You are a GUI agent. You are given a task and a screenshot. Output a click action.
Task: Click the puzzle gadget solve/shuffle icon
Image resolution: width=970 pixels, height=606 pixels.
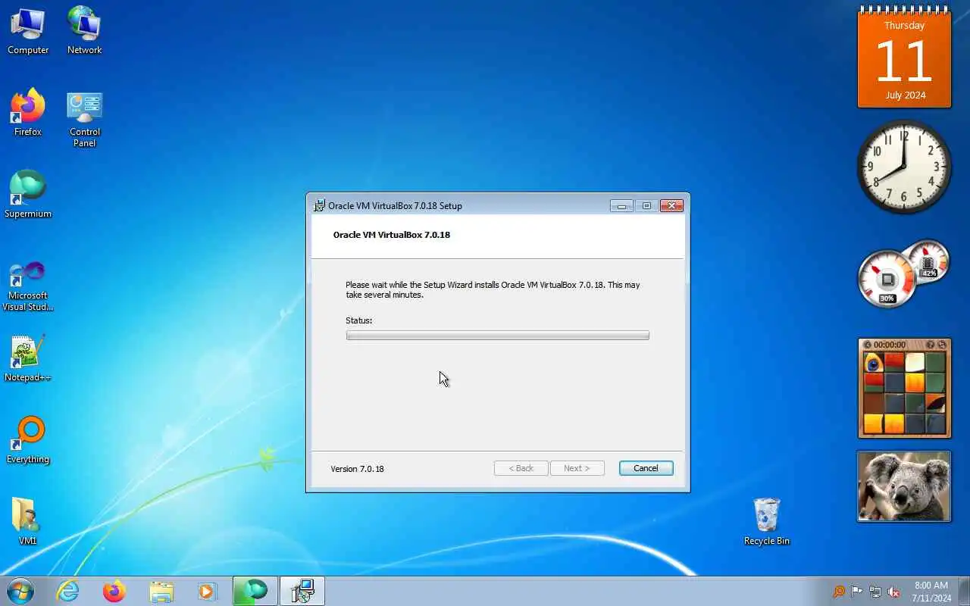pos(942,345)
